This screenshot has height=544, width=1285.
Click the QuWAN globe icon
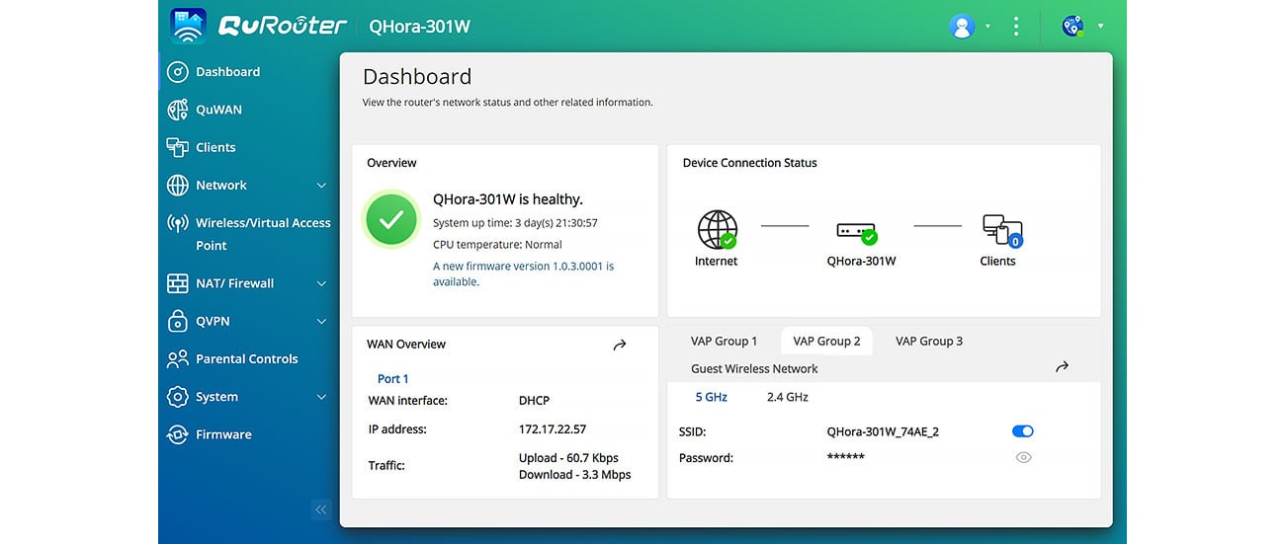pyautogui.click(x=177, y=110)
